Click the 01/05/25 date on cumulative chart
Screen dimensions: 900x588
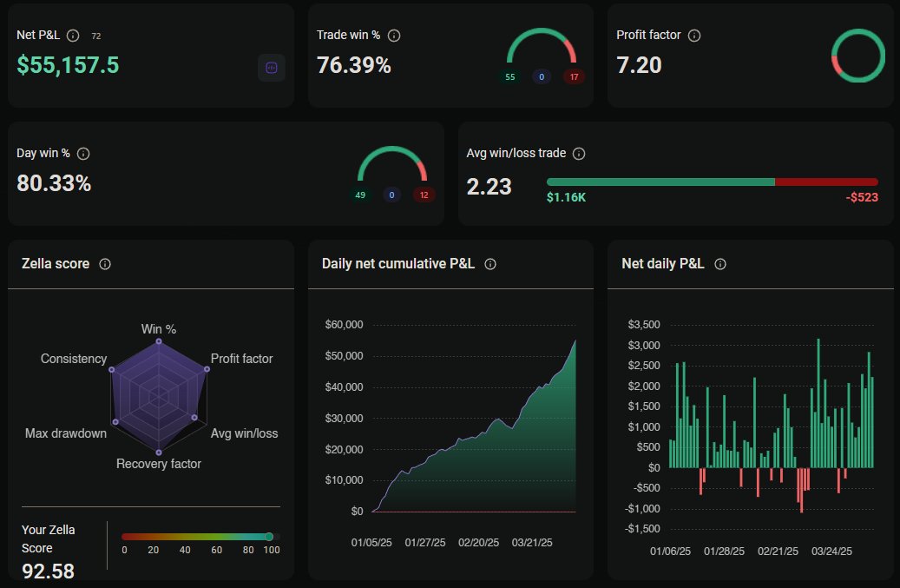371,543
